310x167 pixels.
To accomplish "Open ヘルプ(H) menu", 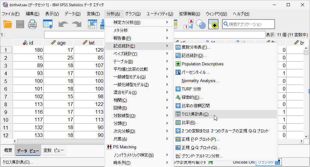I will [241, 14].
